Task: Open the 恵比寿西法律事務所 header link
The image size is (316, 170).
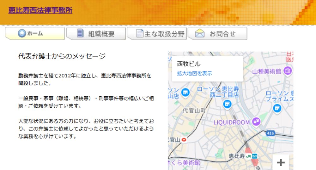Action: (40, 10)
